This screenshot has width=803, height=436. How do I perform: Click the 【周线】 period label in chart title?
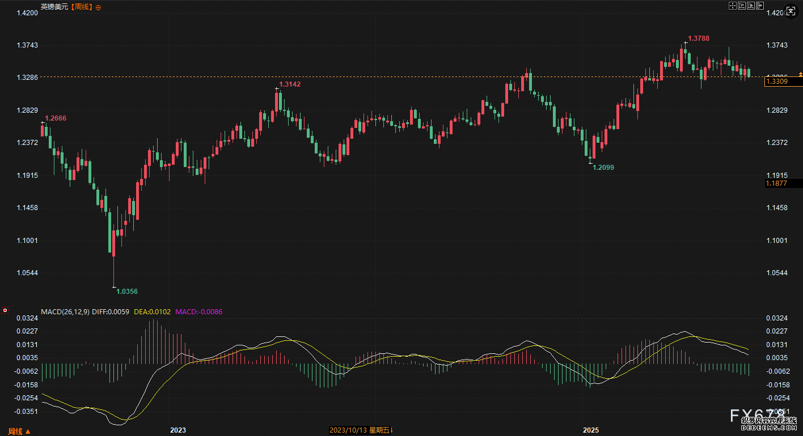81,7
